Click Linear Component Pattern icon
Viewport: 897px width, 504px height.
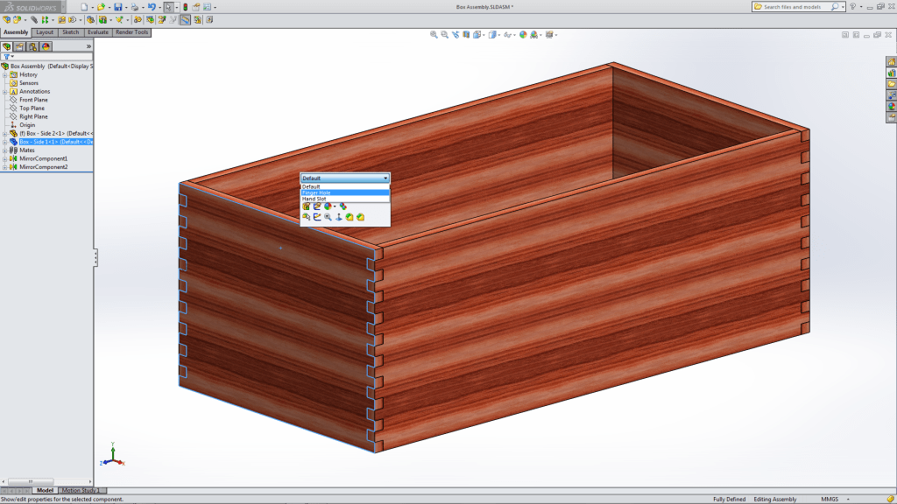click(46, 19)
